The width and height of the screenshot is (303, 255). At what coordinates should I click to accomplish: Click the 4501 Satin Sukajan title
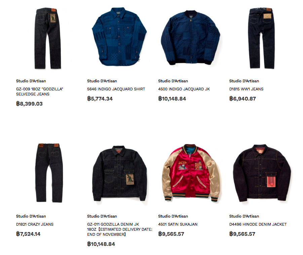coord(178,224)
